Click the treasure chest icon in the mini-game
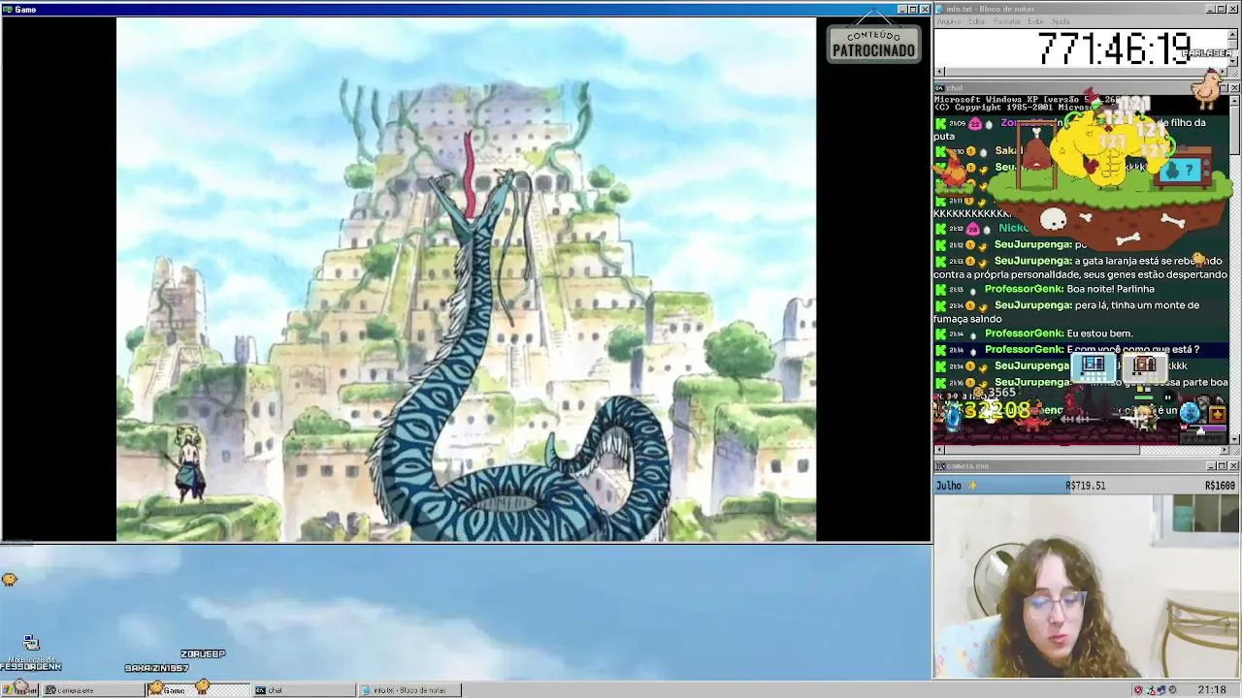Screen dimensions: 1242x698 click(x=1216, y=415)
